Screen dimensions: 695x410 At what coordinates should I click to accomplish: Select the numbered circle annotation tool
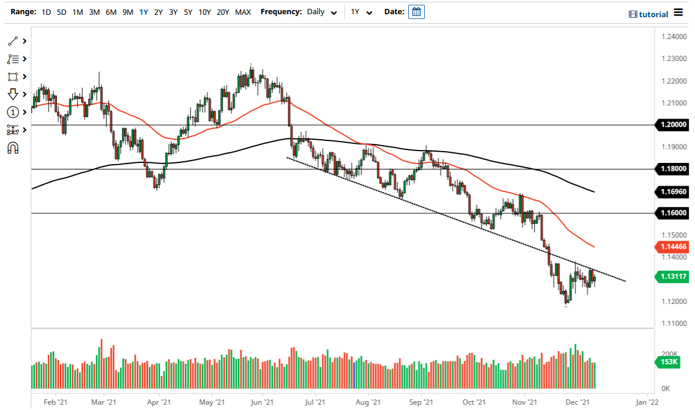[12, 112]
